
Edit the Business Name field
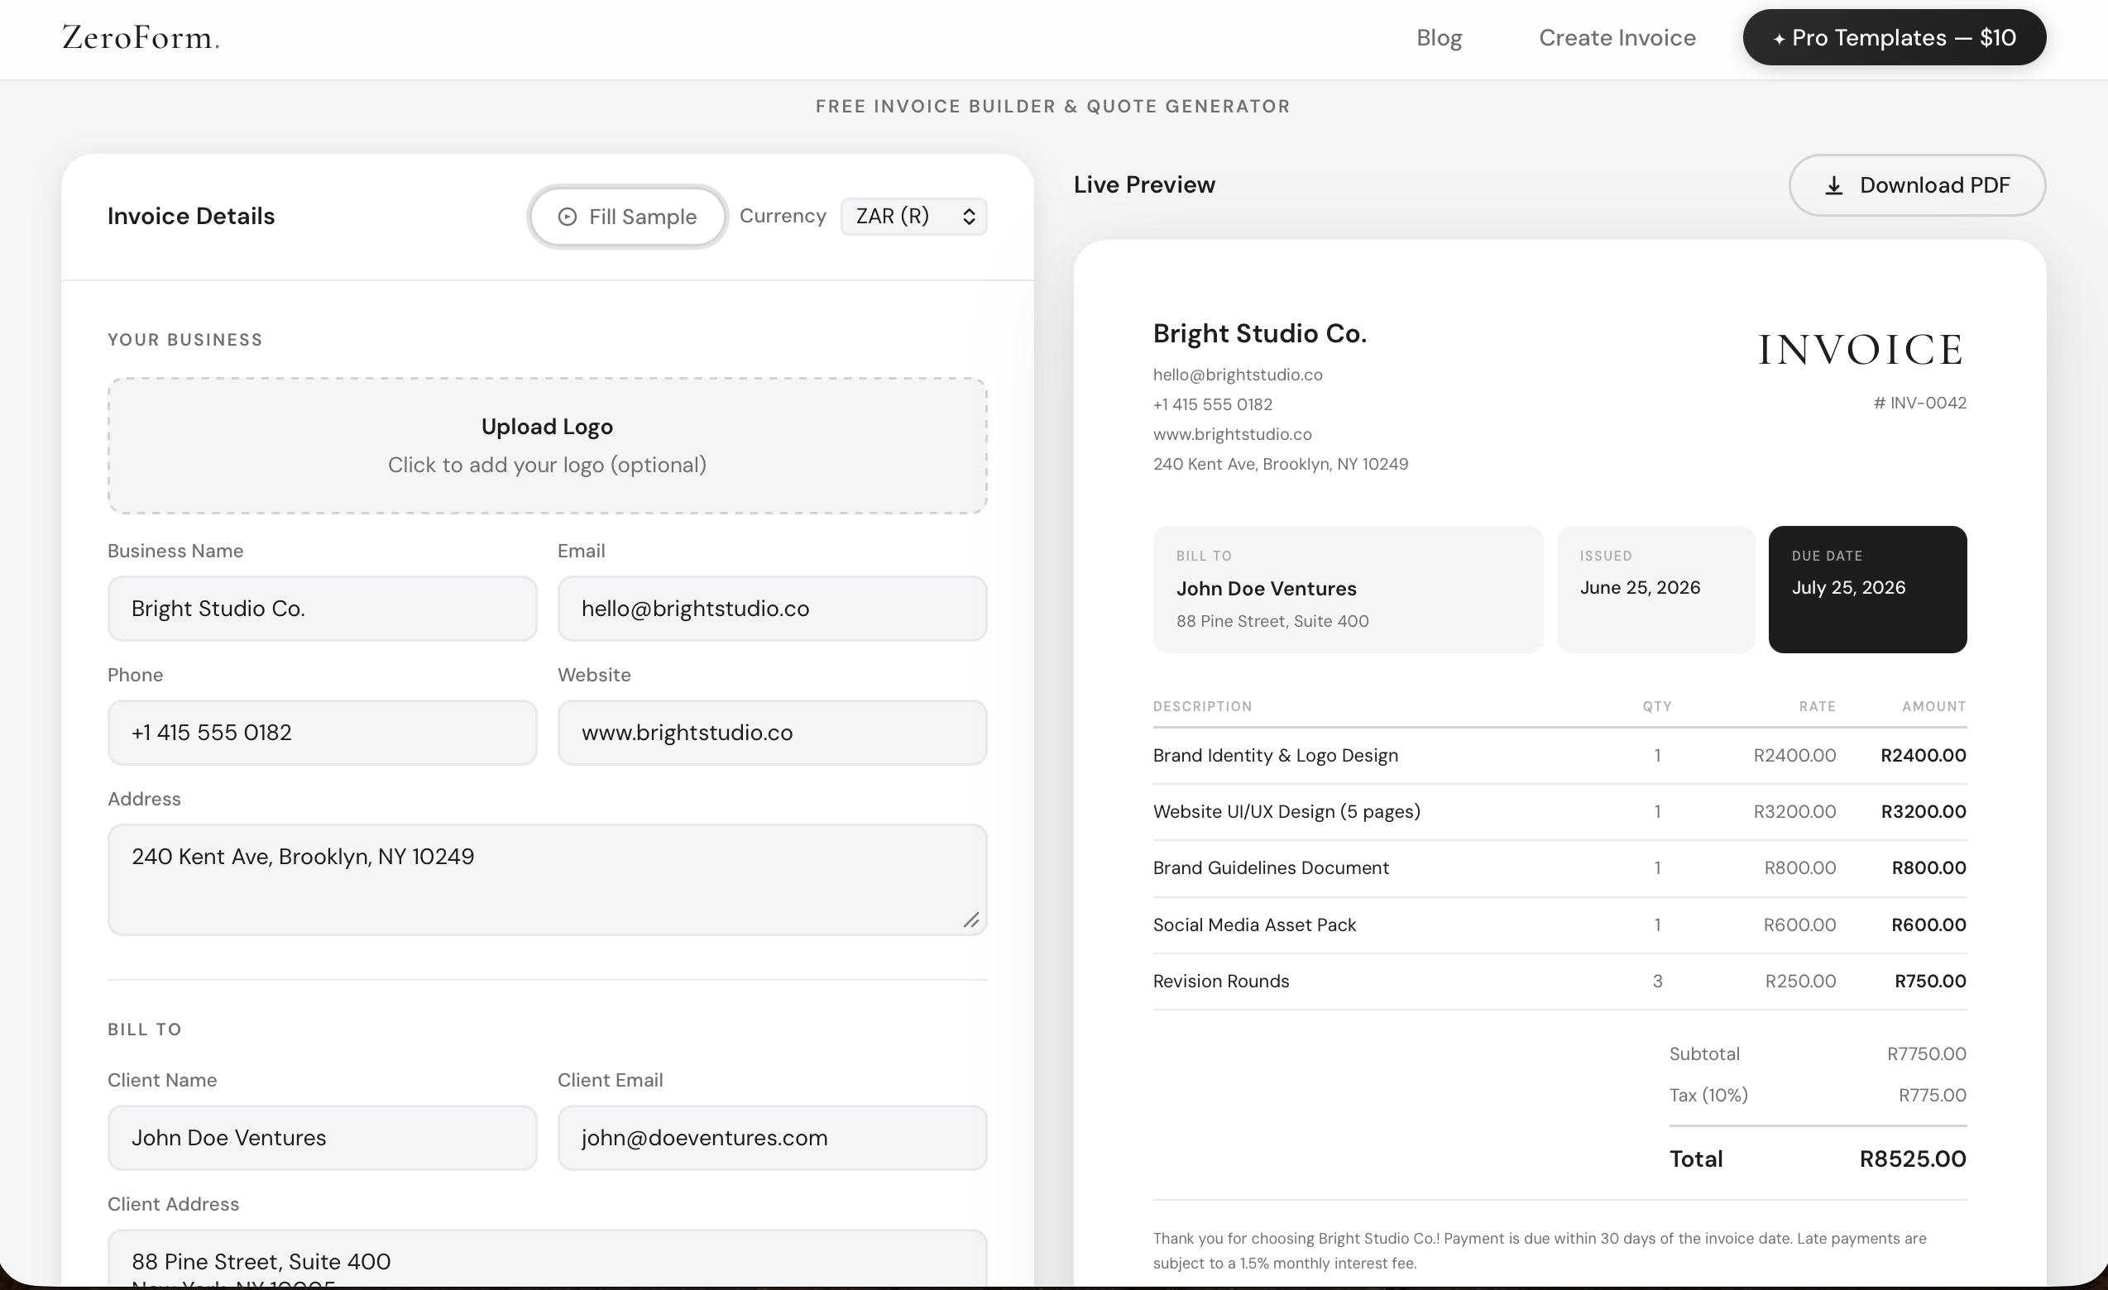[x=323, y=609]
